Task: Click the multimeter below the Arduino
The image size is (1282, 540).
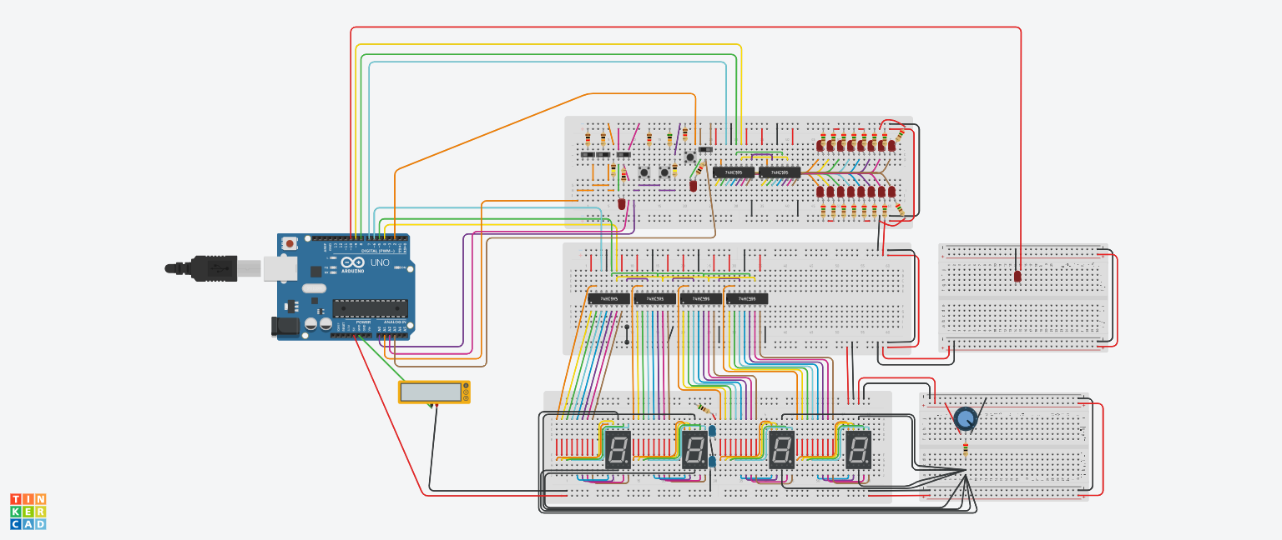Action: coord(434,393)
